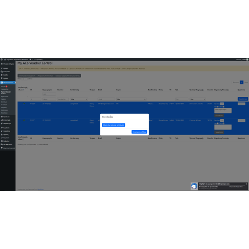
Task: Go to the Next page in pagination
Action: click(x=246, y=83)
